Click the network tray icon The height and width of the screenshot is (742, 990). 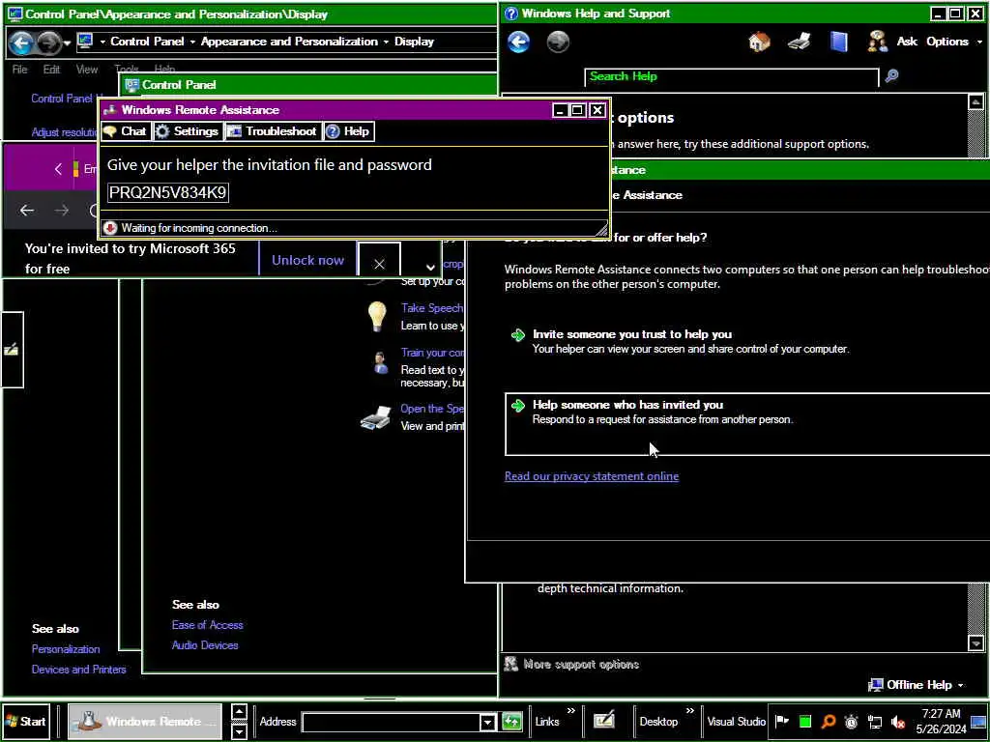[874, 722]
